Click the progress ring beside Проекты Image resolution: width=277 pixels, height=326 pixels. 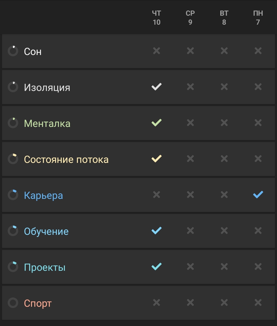point(13,267)
